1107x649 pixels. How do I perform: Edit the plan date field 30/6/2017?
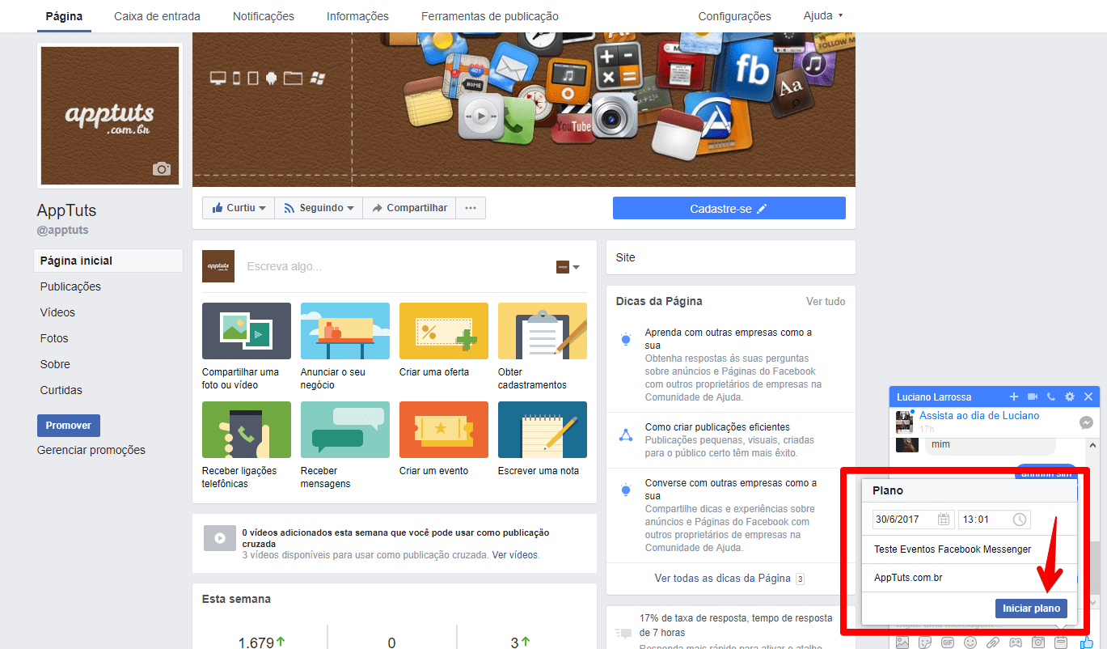pyautogui.click(x=914, y=520)
